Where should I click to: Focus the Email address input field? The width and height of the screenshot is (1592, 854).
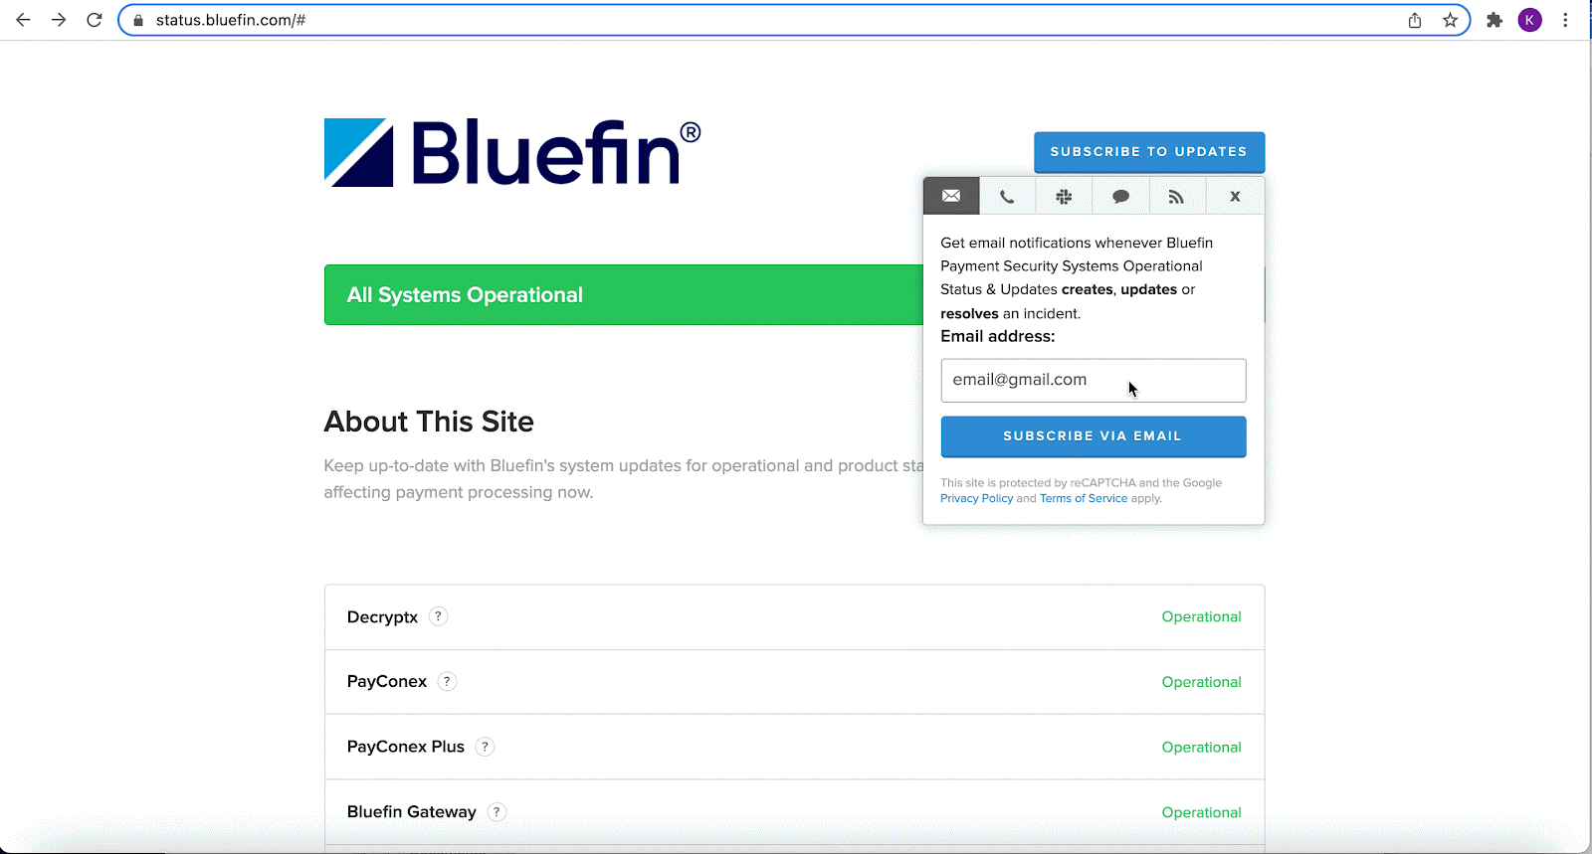(1093, 380)
